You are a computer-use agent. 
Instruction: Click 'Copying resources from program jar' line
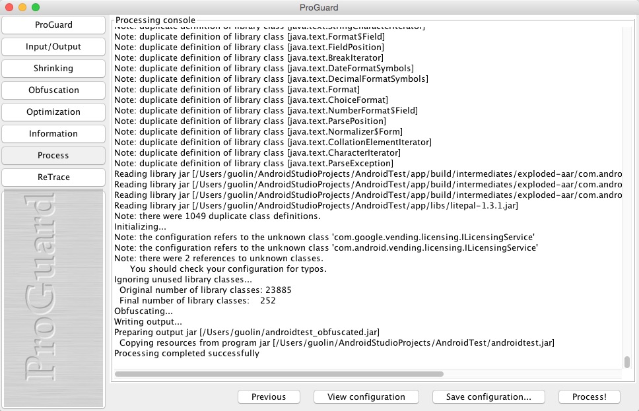coord(337,342)
